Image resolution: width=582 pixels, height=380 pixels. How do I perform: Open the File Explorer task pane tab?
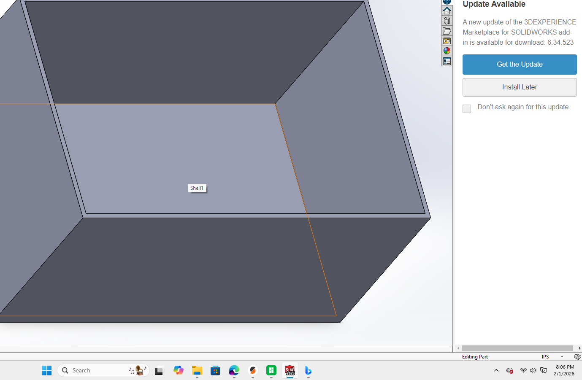coord(447,31)
